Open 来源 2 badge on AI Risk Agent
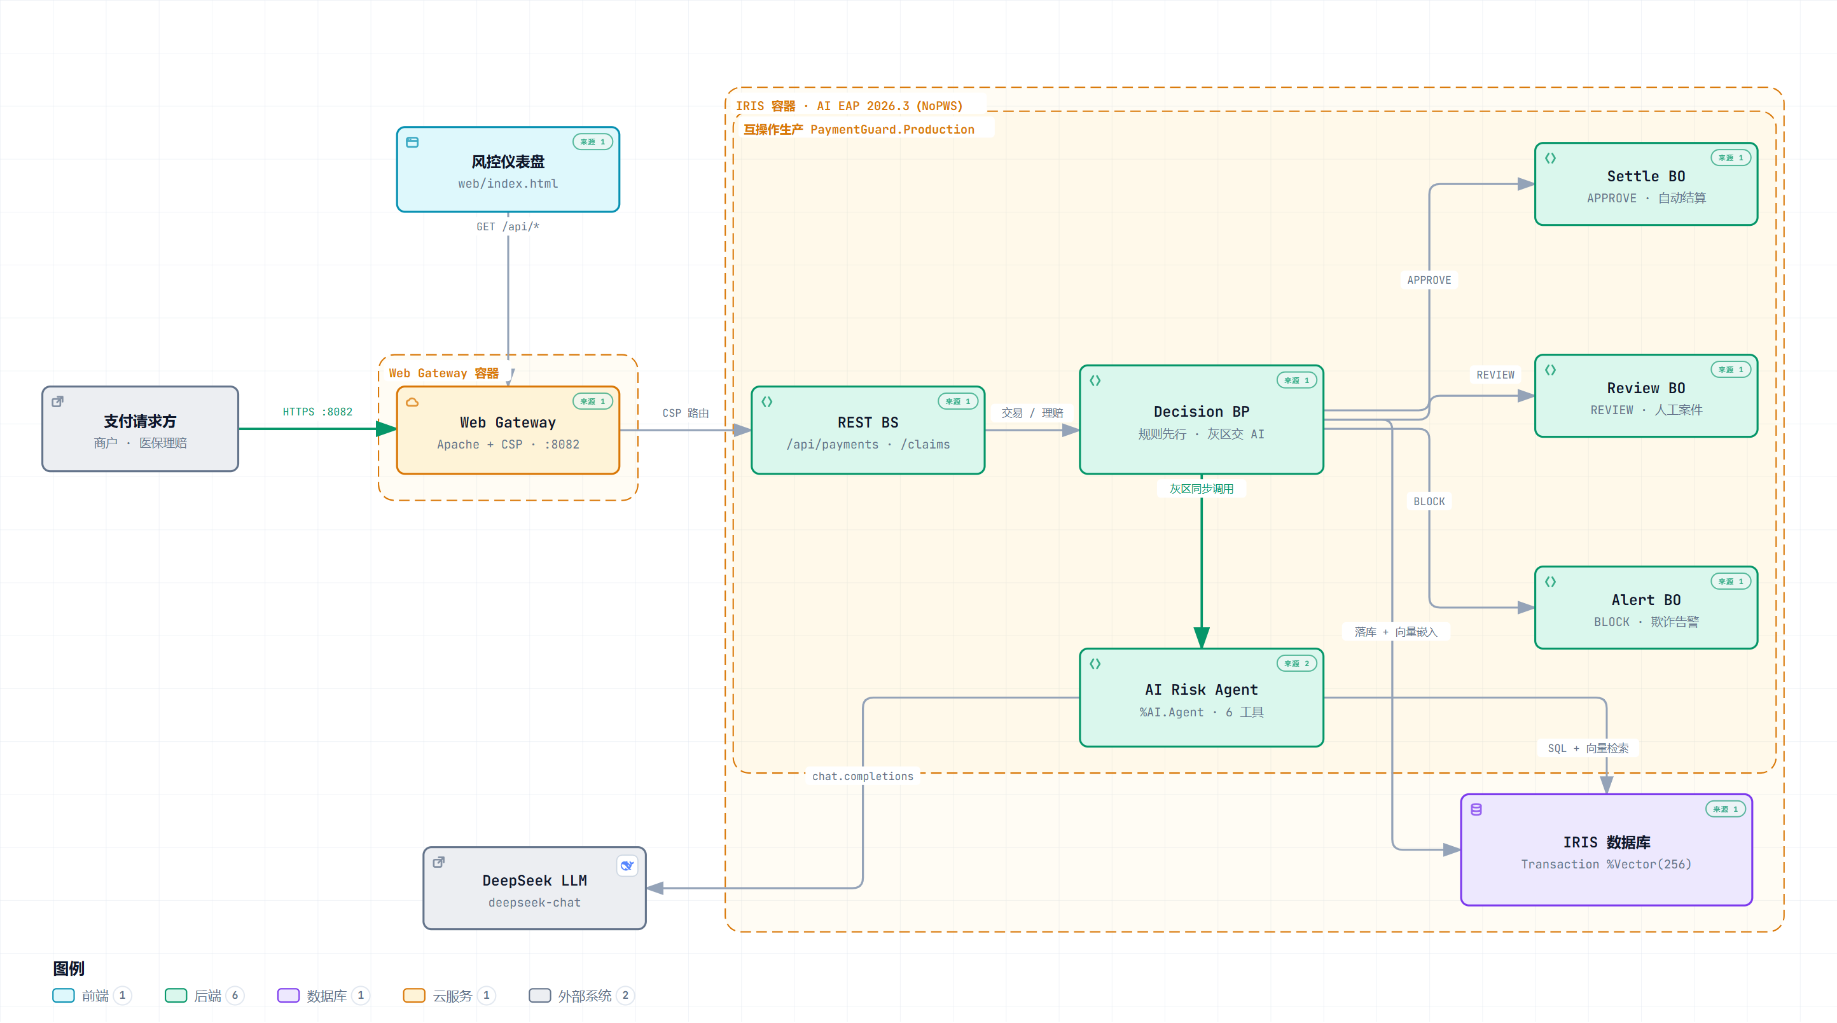 tap(1296, 664)
